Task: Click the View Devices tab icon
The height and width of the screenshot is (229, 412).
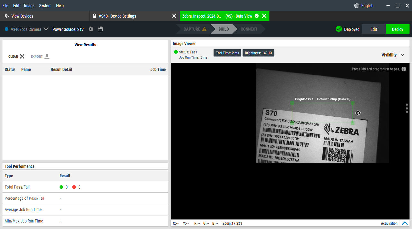Action: [7, 16]
